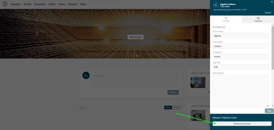This screenshot has height=130, width=274.
Task: Click the AL avatar in profile header
Action: tap(216, 5)
